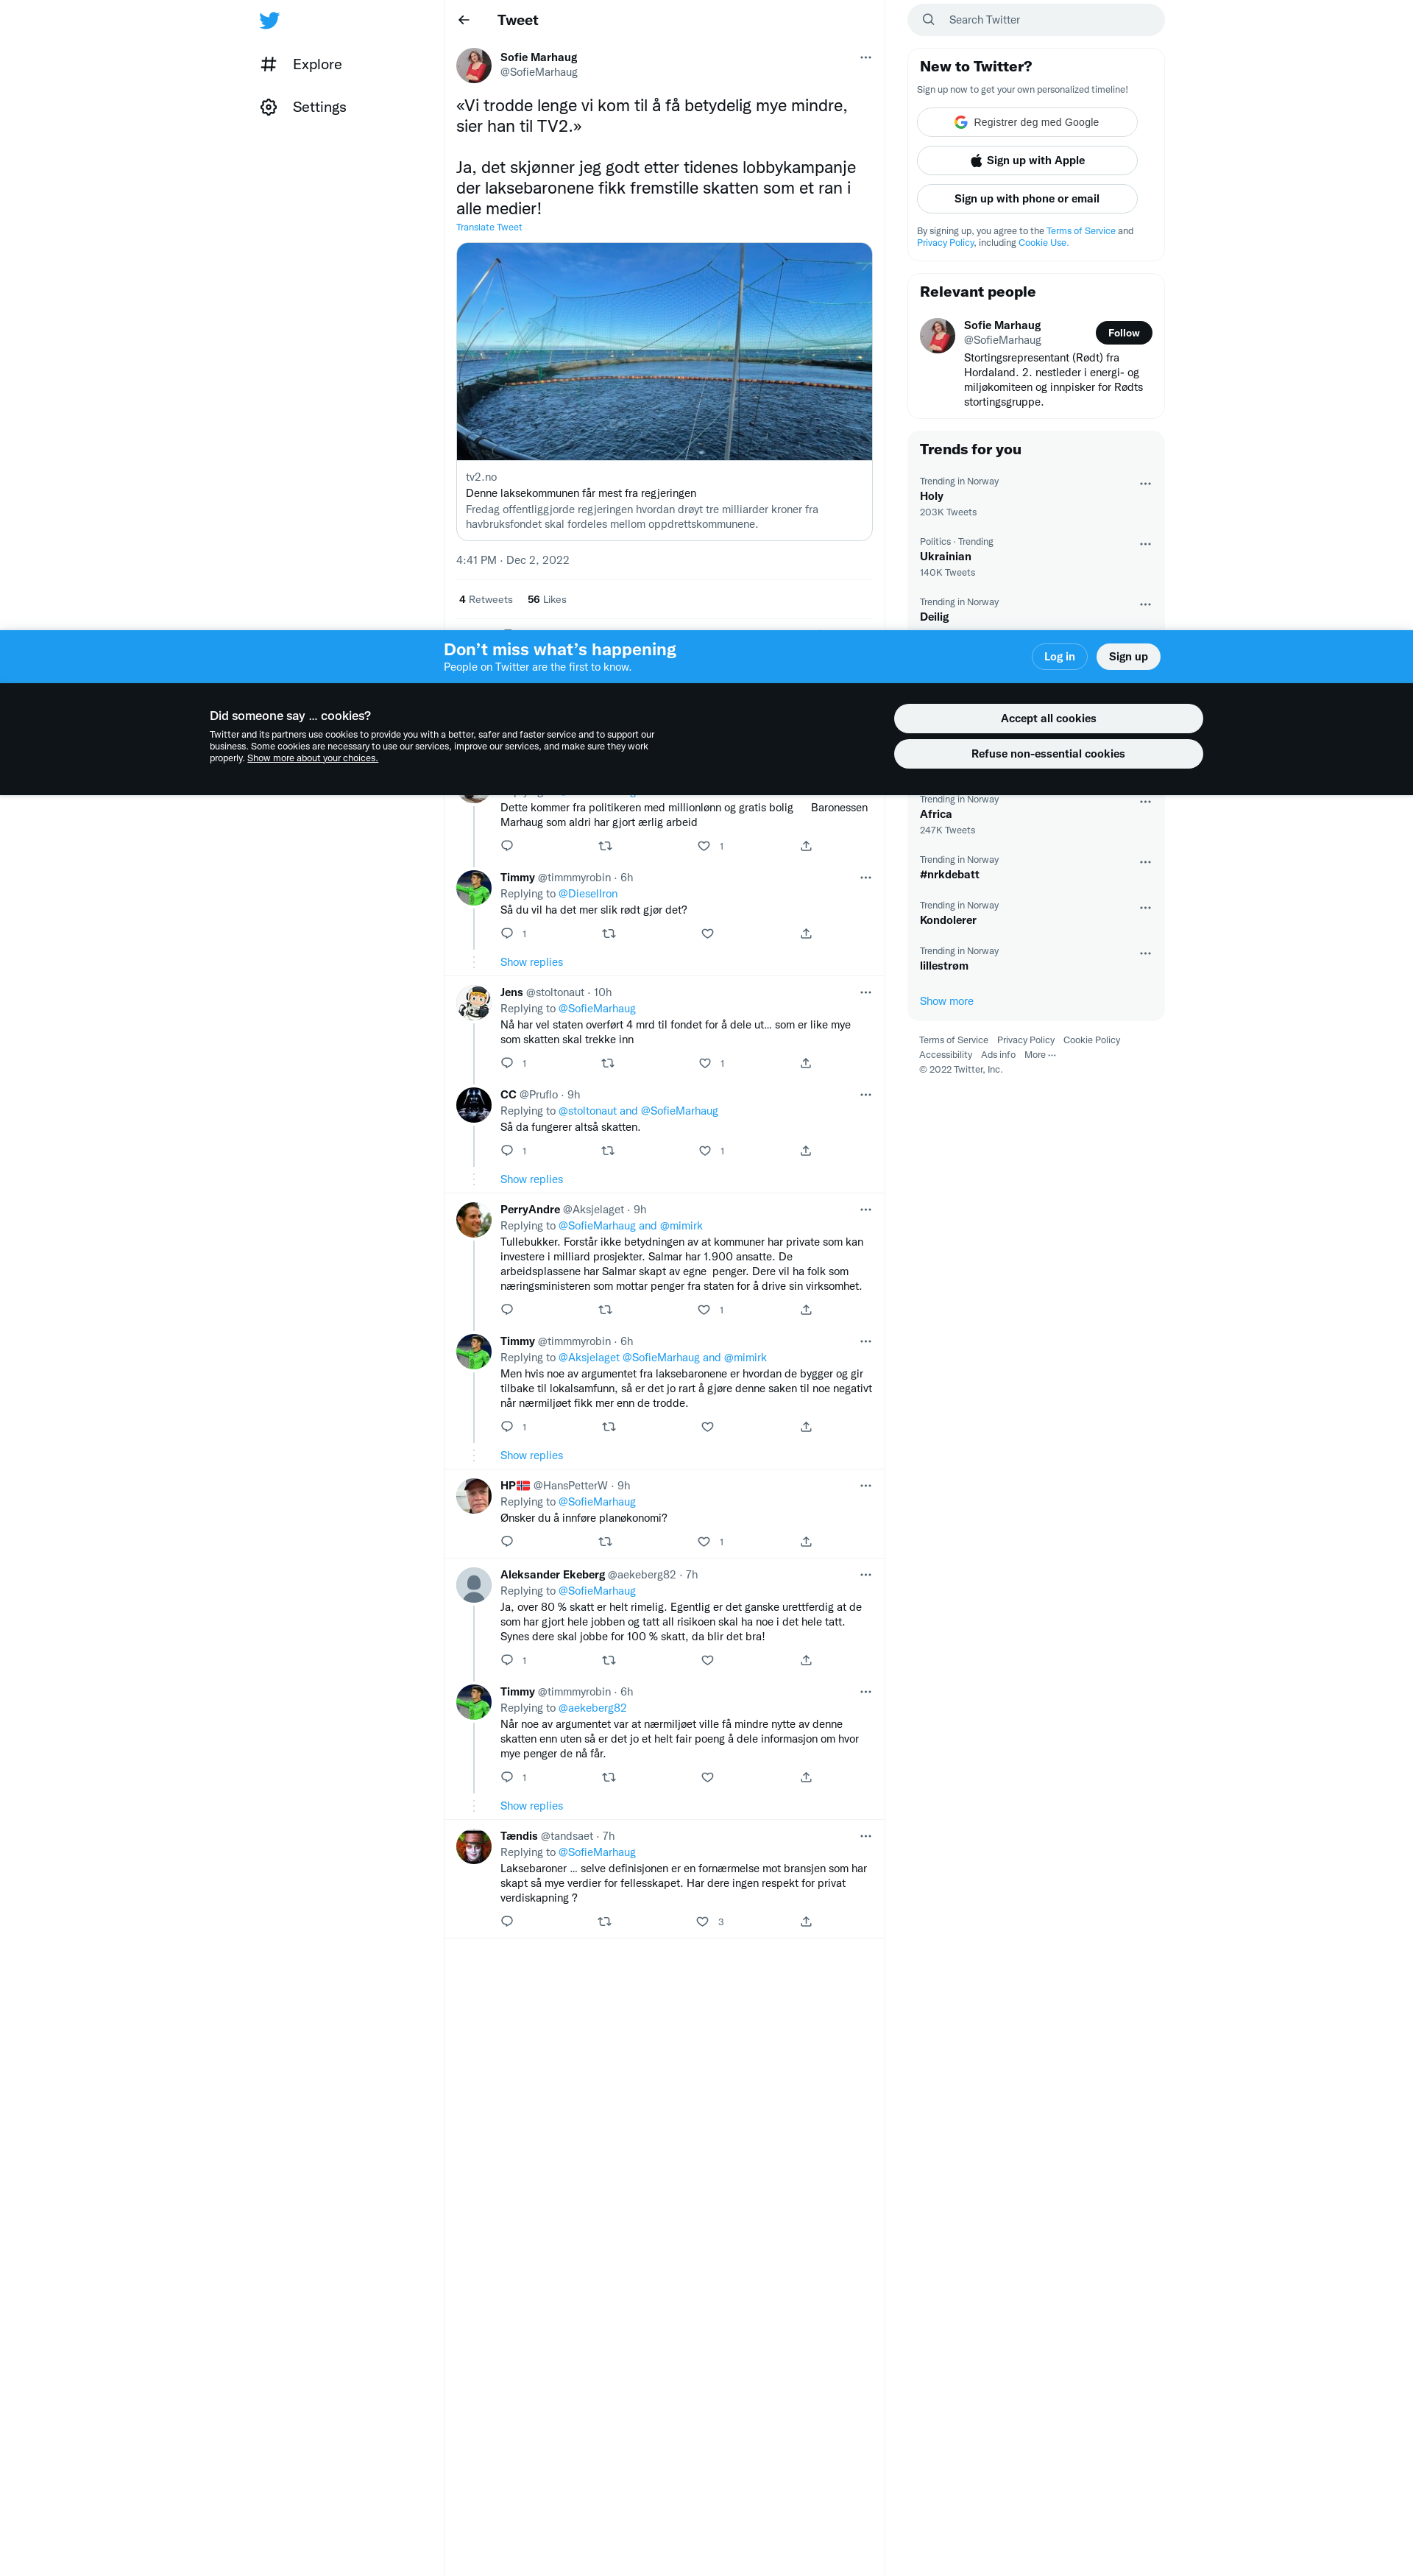Focus the Search Twitter field
This screenshot has height=2576, width=1413.
tap(1036, 20)
